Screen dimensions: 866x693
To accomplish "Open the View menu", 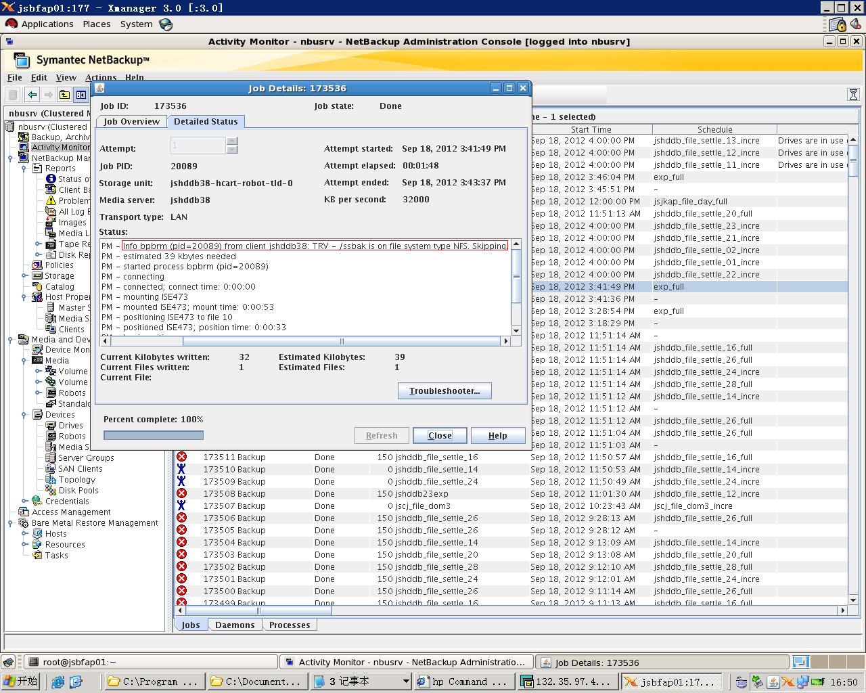I will pos(66,78).
